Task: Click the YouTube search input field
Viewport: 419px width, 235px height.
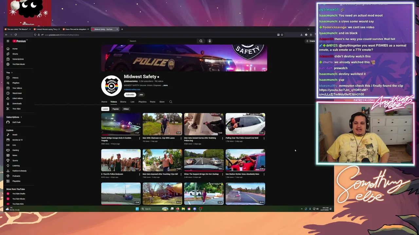Action: pyautogui.click(x=162, y=41)
